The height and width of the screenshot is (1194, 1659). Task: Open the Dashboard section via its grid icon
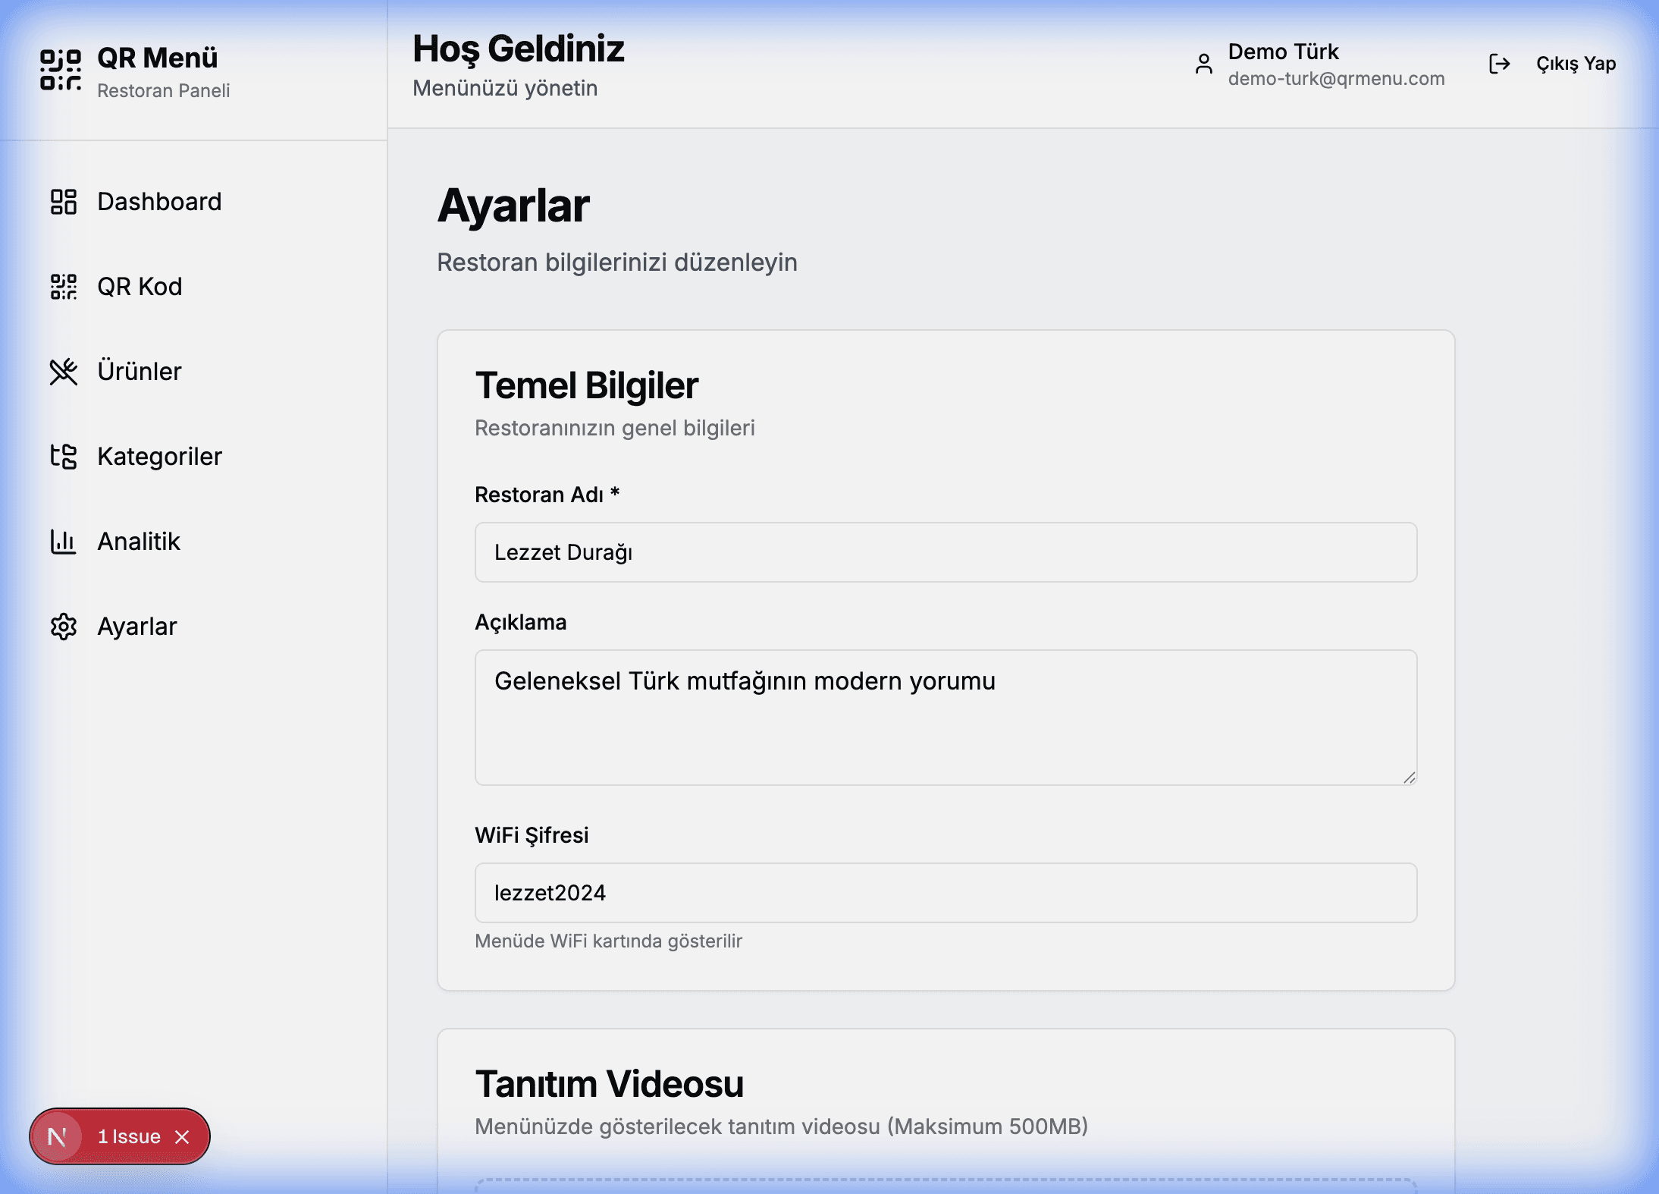(64, 201)
